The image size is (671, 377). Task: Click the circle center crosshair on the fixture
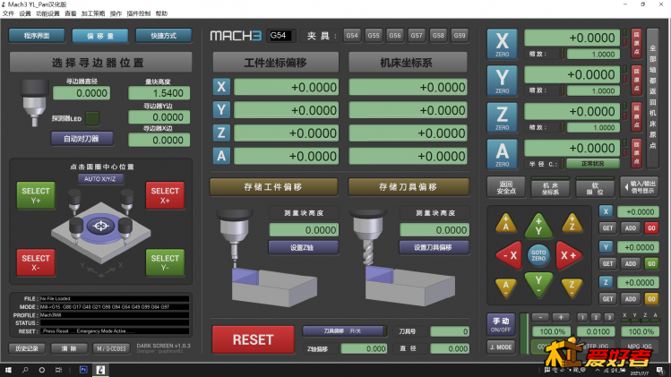tap(101, 226)
